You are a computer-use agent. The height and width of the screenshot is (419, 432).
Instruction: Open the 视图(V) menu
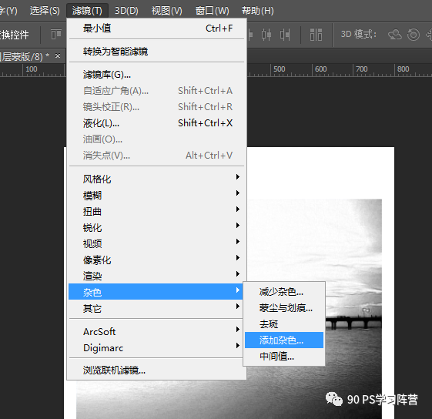click(x=166, y=11)
